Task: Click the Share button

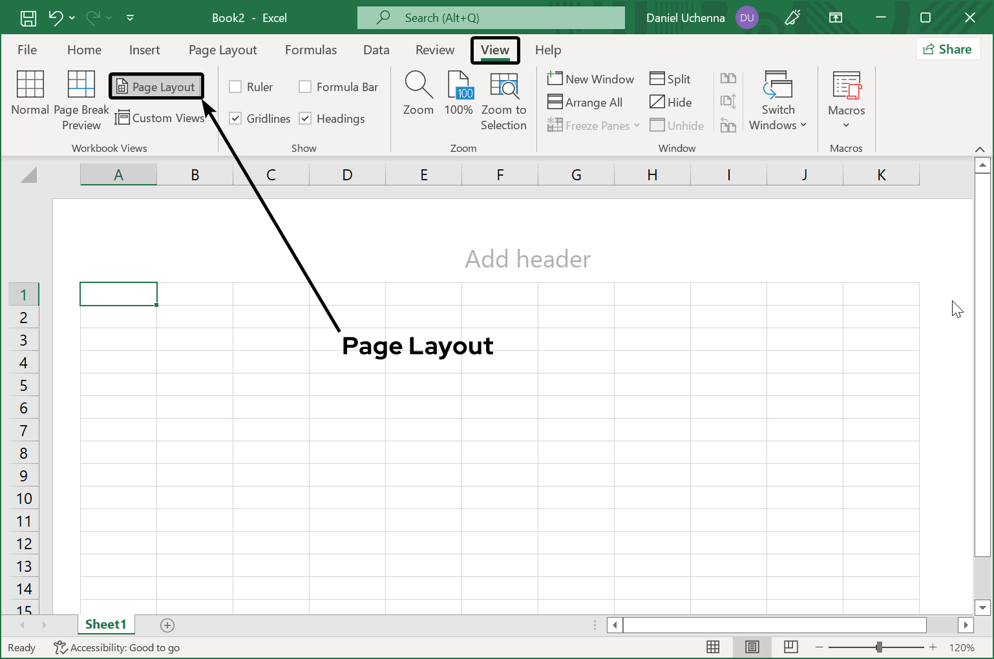Action: [x=948, y=48]
